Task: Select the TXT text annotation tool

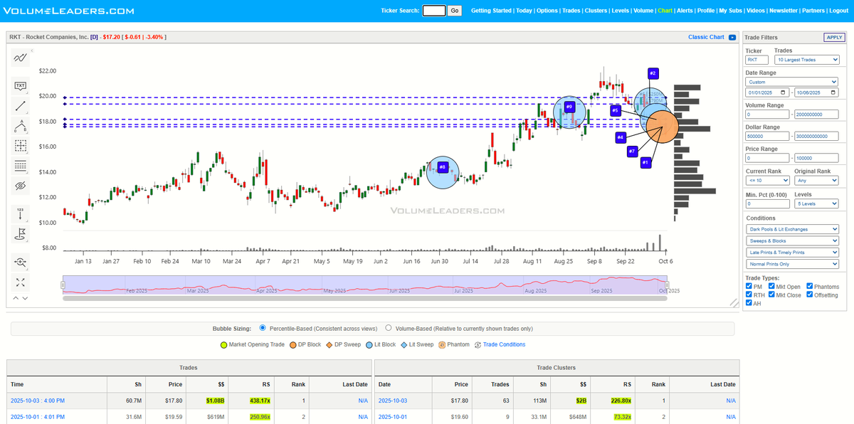Action: (x=21, y=85)
